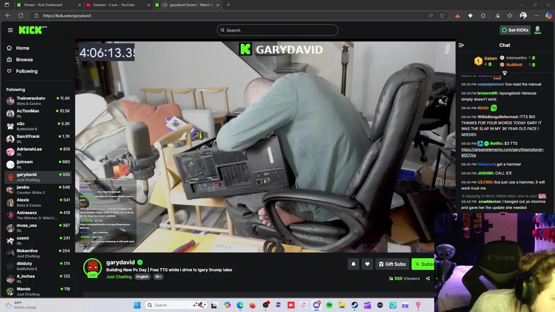Open Steam from the taskbar
The width and height of the screenshot is (555, 312).
(355, 305)
